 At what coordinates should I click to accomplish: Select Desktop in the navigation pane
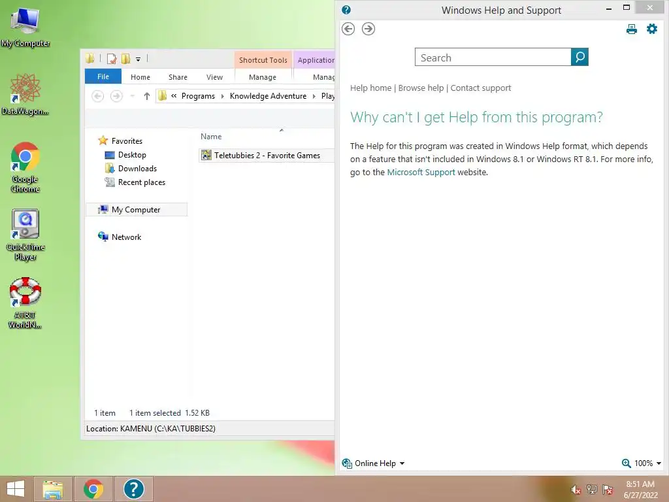pos(132,154)
